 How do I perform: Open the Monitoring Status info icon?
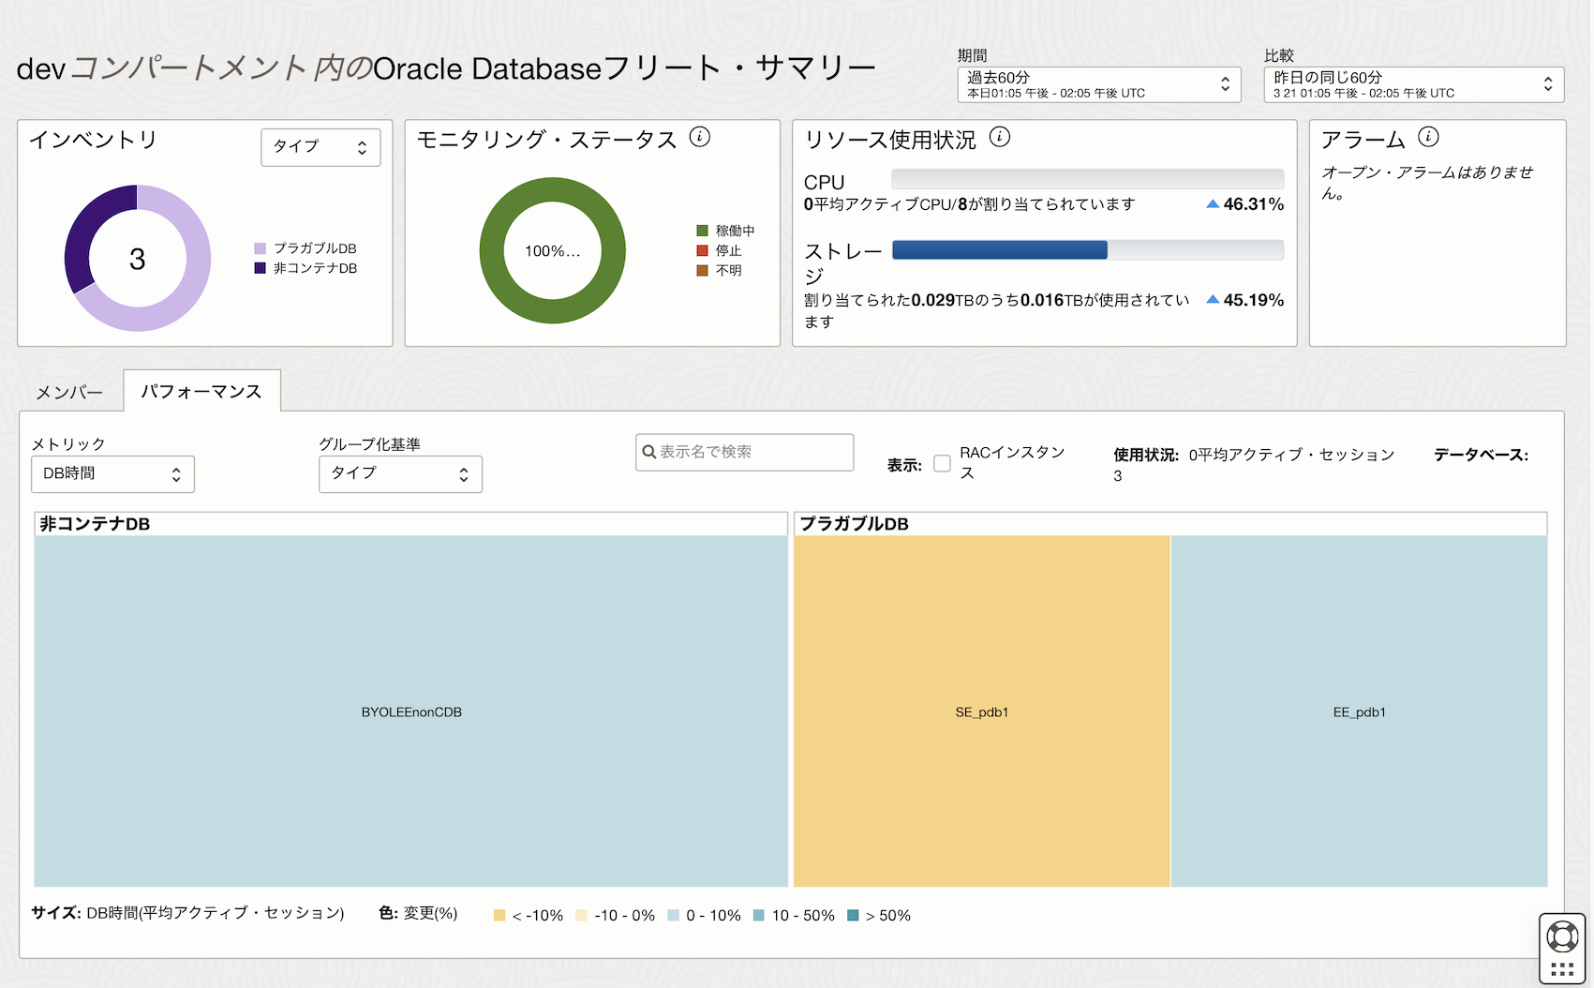point(700,137)
